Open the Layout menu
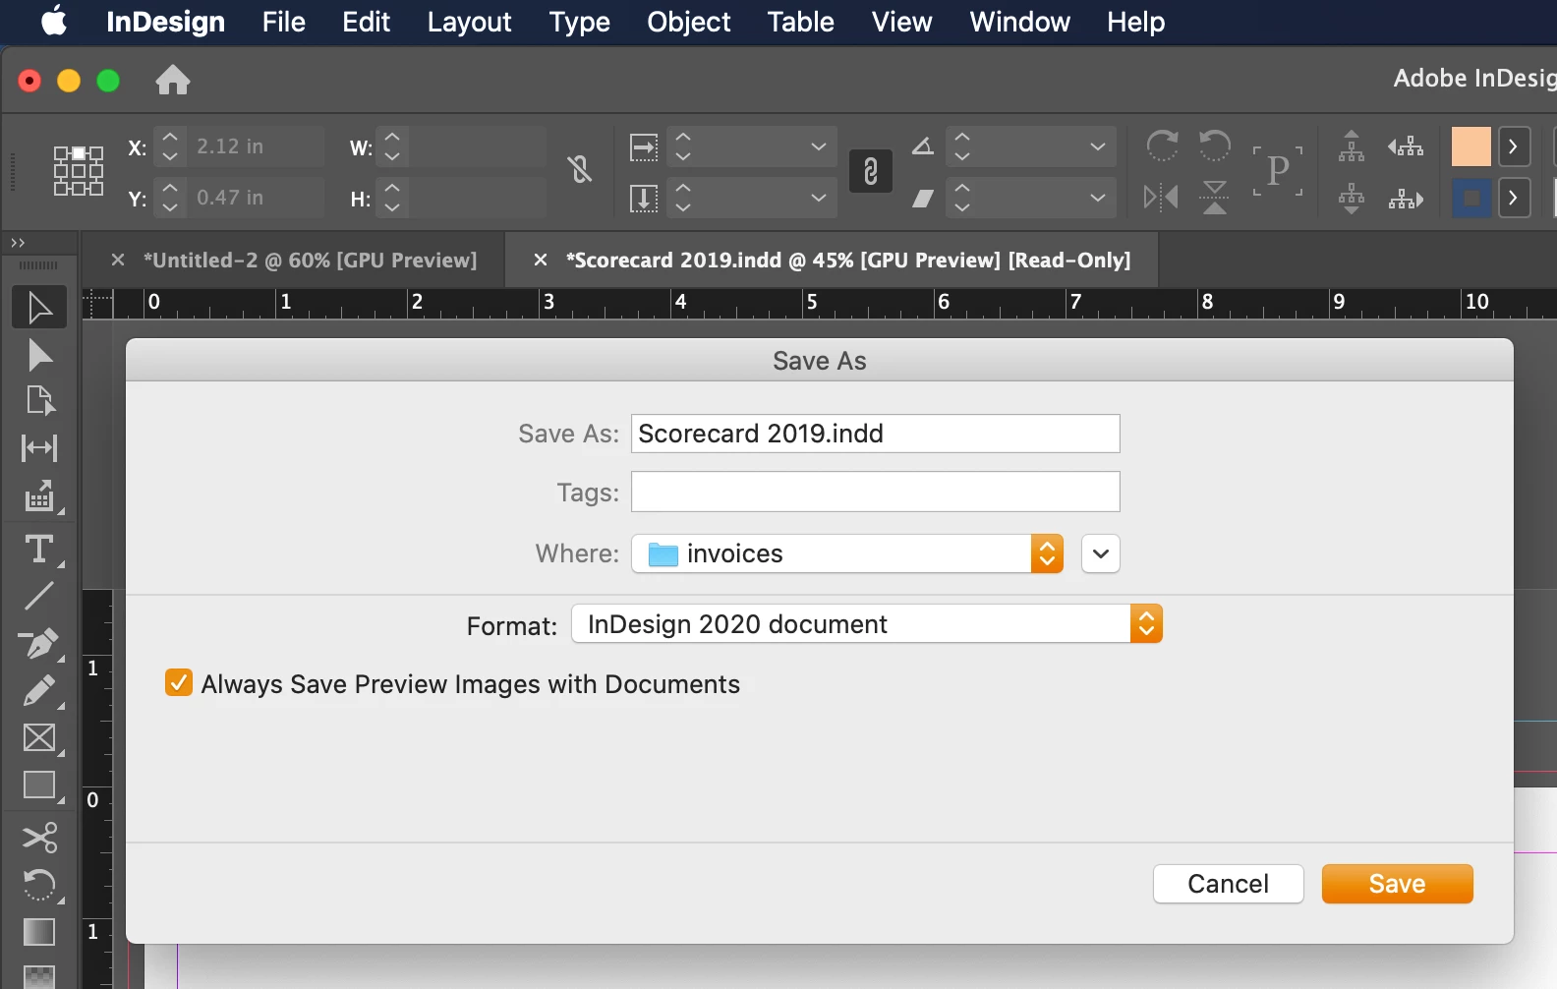 pos(469,22)
